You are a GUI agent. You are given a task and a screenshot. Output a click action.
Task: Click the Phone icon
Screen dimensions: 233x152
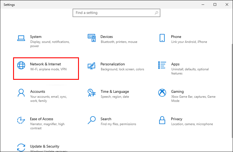click(162, 38)
